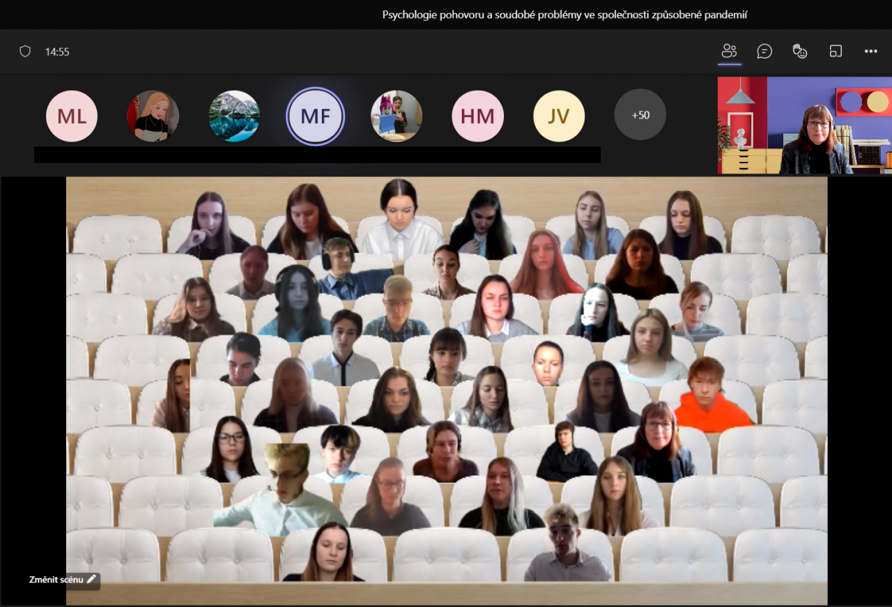Image resolution: width=892 pixels, height=607 pixels.
Task: Open the participants panel icon
Action: (730, 51)
